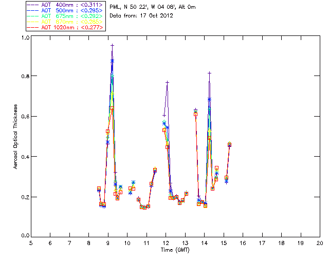
Task: Click the purple peak marker just after 12 GMT
Action: pyautogui.click(x=167, y=82)
